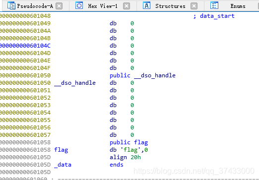Click the 'ends' keyword

[117, 165]
